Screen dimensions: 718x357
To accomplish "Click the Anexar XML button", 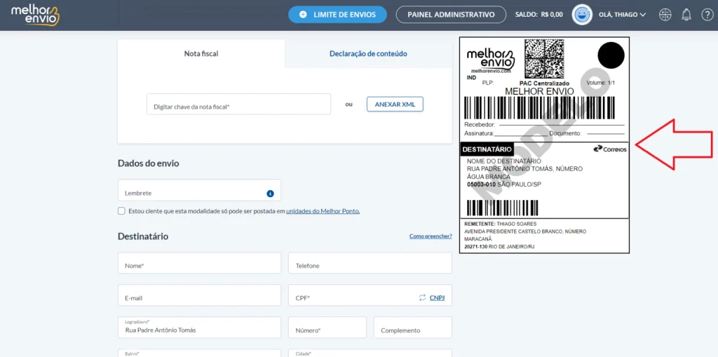I will tap(395, 104).
